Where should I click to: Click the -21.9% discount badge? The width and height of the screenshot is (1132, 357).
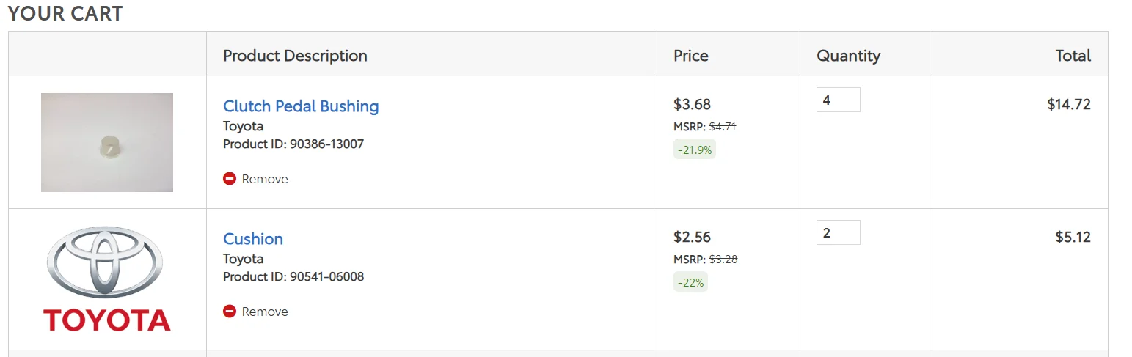[695, 150]
